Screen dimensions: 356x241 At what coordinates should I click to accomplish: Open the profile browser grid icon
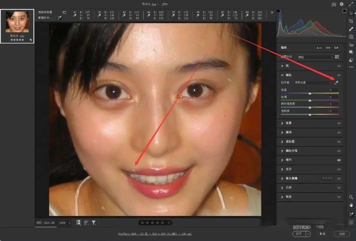tap(337, 57)
